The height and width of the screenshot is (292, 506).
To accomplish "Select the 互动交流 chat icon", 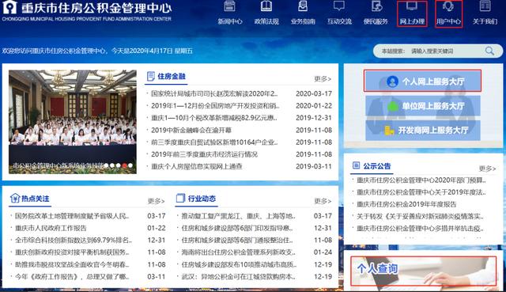I will click(x=339, y=6).
